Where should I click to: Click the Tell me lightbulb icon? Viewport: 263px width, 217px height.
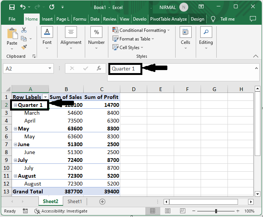tap(213, 19)
